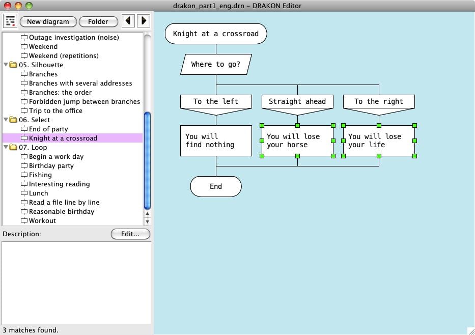Select the 'You will find nothing' action box
The image size is (475, 335).
click(215, 141)
